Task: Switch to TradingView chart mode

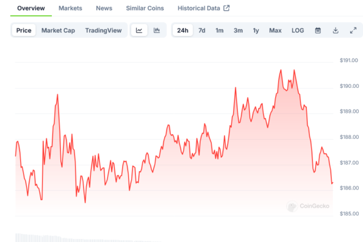Action: 103,30
